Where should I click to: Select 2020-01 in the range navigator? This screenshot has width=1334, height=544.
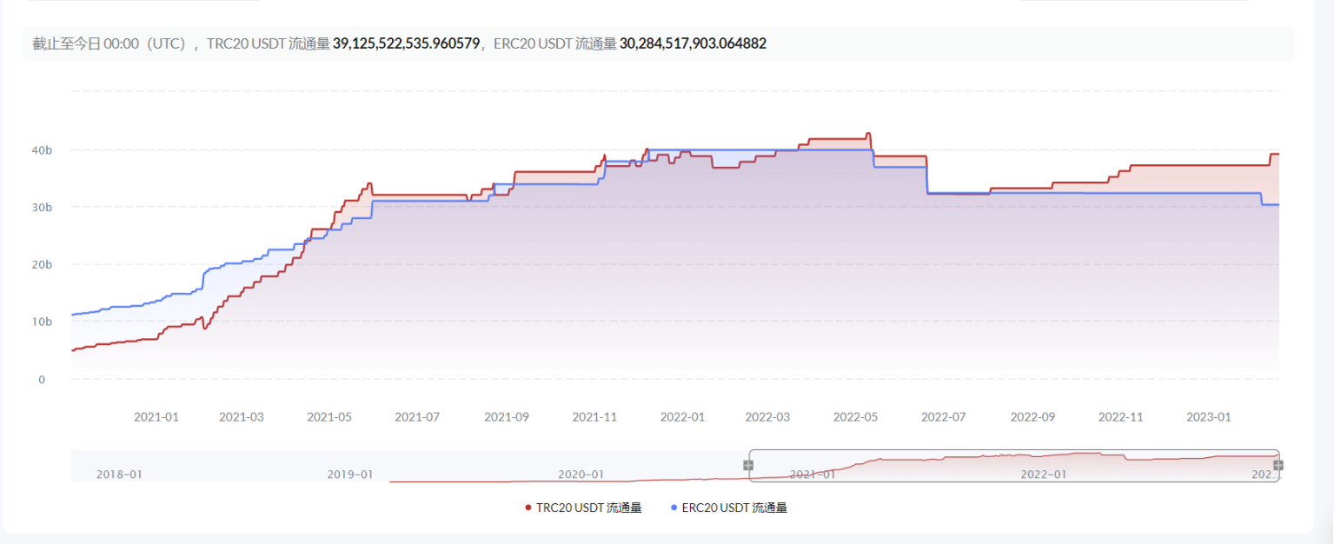coord(581,474)
